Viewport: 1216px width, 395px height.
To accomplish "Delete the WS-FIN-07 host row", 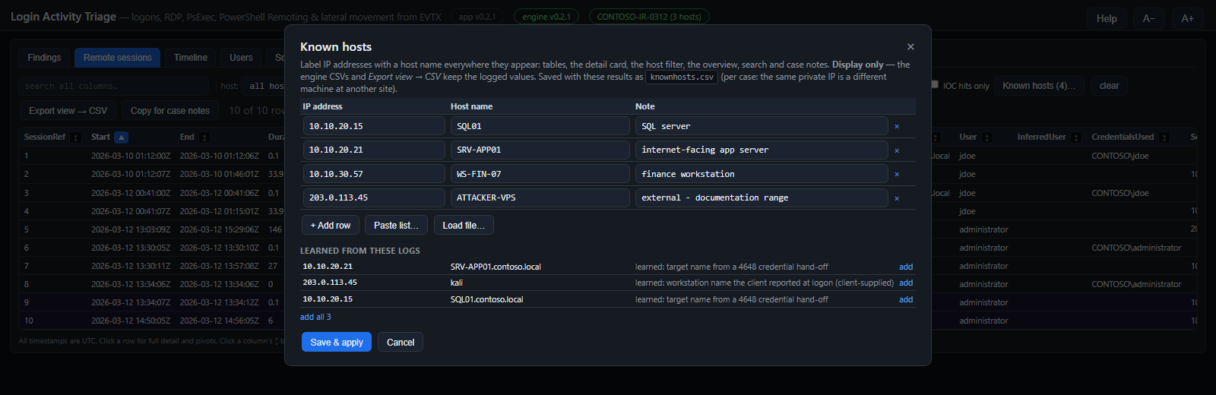I will click(897, 175).
